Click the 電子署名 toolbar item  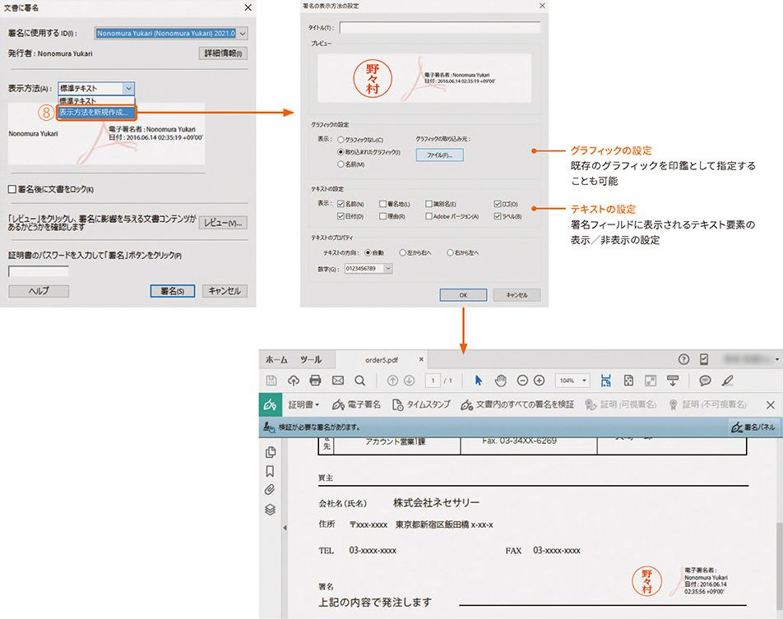pos(356,404)
